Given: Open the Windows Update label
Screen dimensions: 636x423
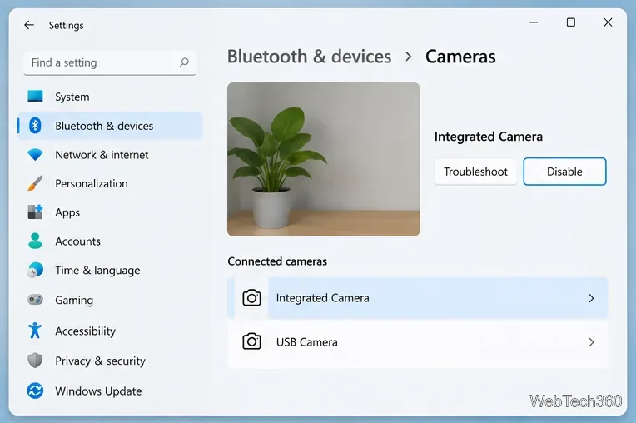Looking at the screenshot, I should pos(98,391).
